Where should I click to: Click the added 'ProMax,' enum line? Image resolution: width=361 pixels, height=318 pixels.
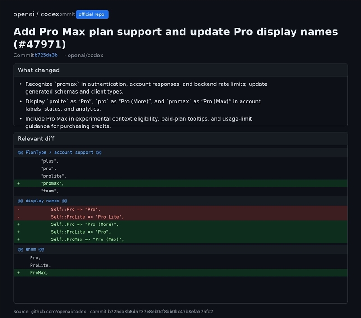180,273
